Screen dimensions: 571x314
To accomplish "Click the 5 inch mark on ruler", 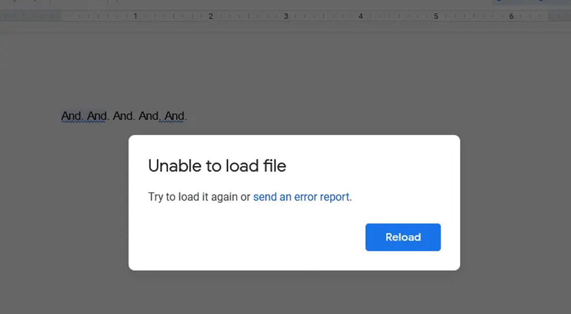I will pos(436,16).
